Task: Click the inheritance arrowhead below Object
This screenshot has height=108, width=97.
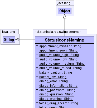Action: click(x=65, y=16)
